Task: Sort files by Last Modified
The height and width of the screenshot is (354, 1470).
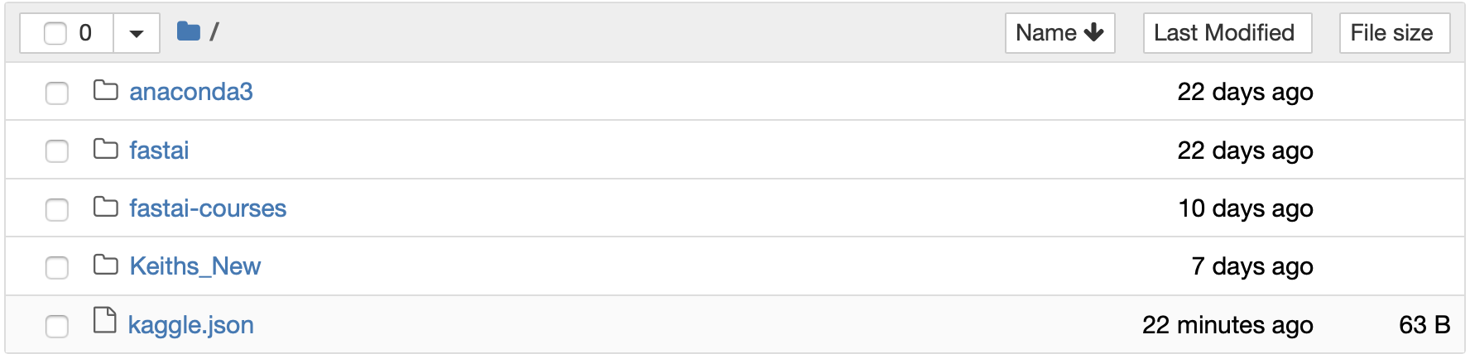Action: click(1227, 33)
